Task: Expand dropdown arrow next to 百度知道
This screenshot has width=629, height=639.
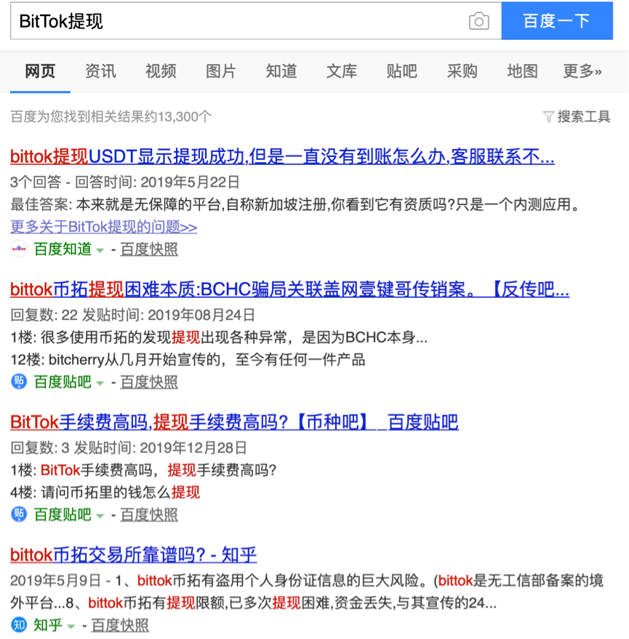Action: (x=100, y=251)
